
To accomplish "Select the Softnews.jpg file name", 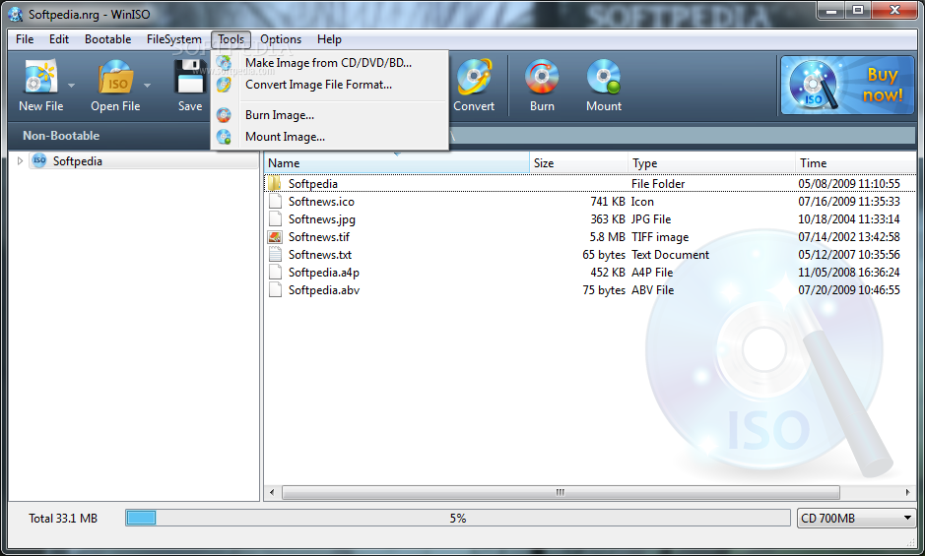I will [x=322, y=219].
